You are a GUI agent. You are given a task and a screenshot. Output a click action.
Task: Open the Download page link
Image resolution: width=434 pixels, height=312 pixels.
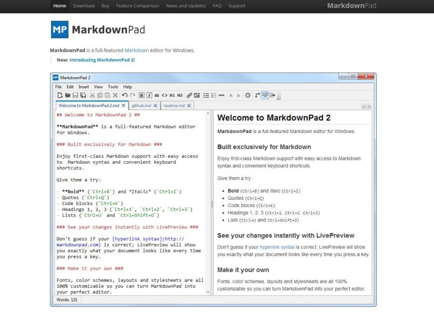point(83,6)
